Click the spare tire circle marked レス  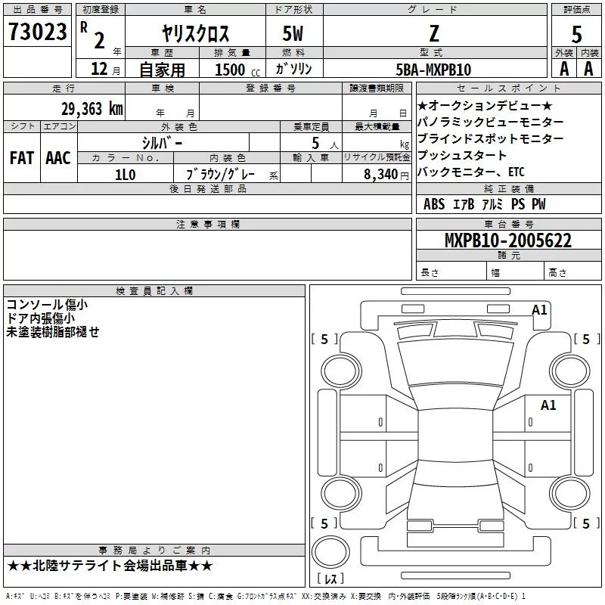(x=330, y=556)
